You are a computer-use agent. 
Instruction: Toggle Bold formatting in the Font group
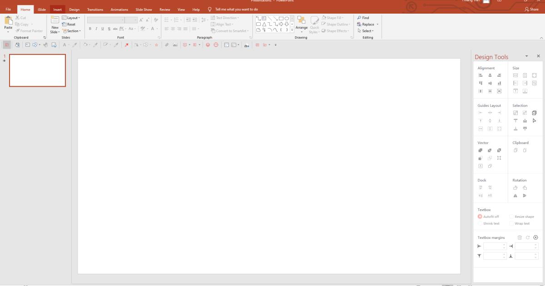pos(90,29)
